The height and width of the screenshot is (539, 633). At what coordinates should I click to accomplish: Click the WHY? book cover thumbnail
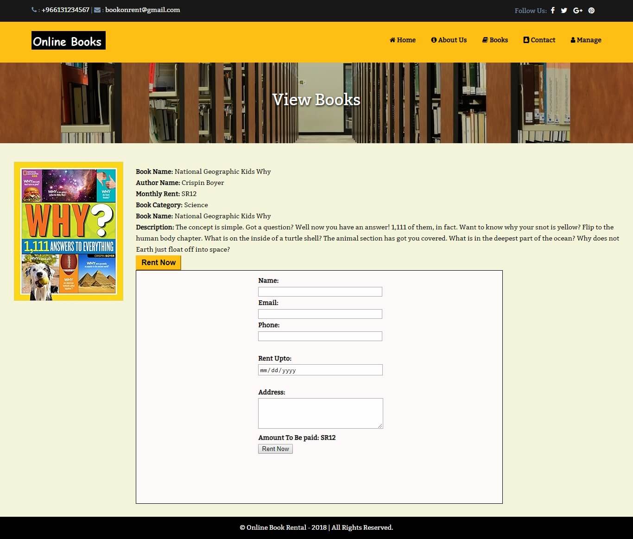(x=69, y=231)
